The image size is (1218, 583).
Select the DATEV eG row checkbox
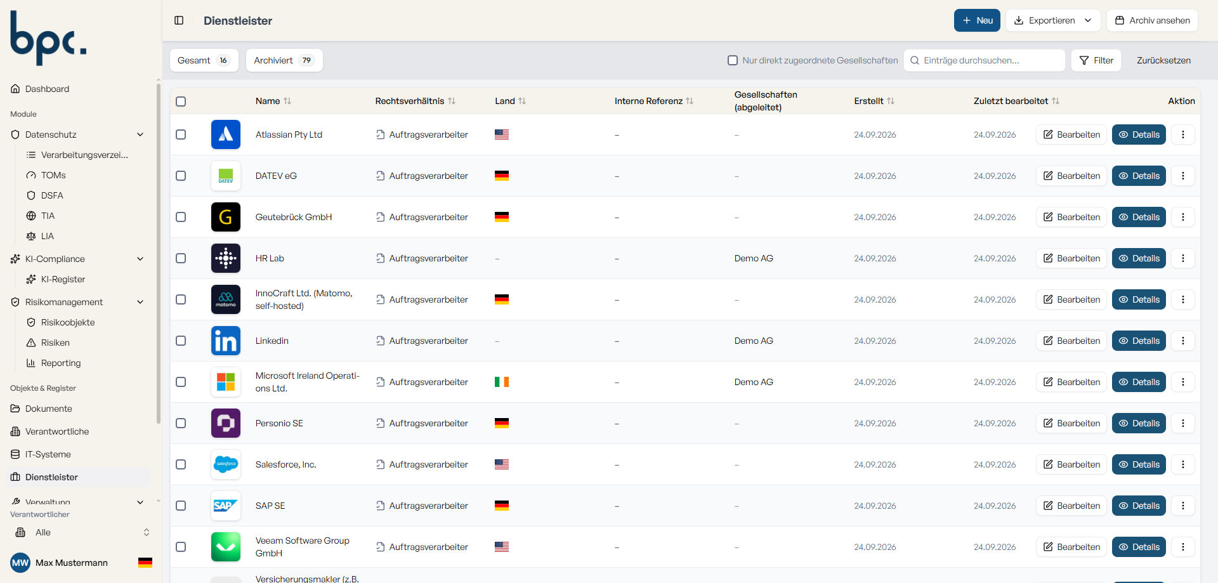pos(181,176)
